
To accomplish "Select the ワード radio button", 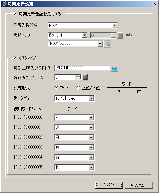I will pyautogui.click(x=56, y=88).
